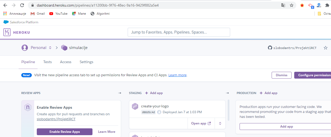Switch to the Tests tab

[48, 62]
